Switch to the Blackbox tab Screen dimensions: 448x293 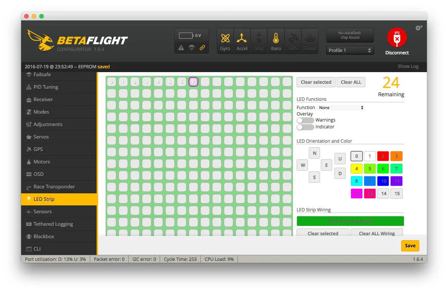click(x=44, y=237)
